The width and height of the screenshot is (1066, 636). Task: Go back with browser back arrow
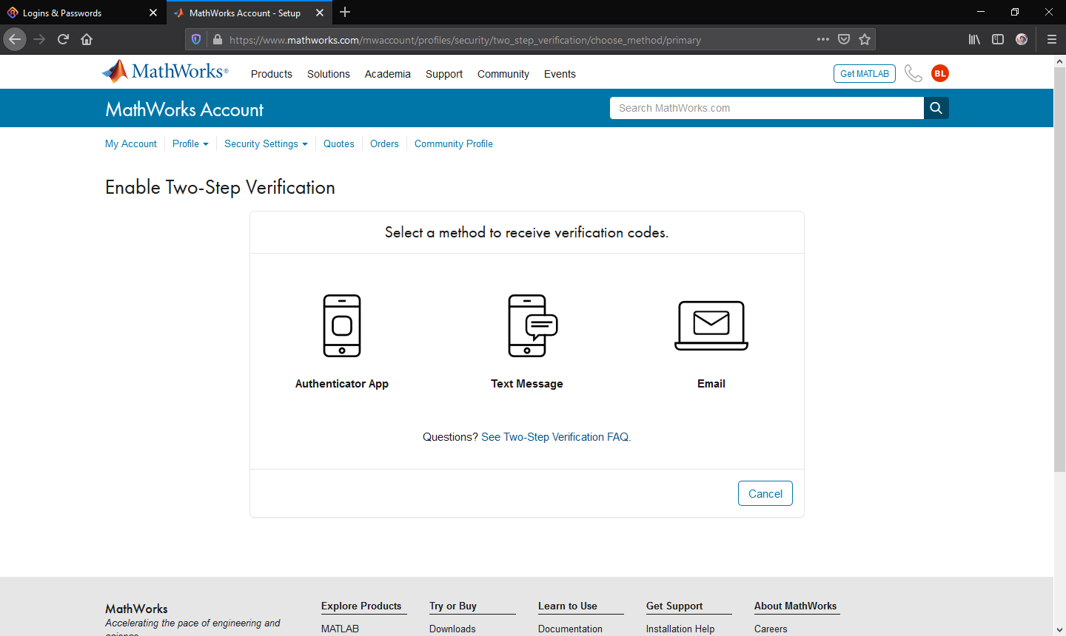pos(15,39)
